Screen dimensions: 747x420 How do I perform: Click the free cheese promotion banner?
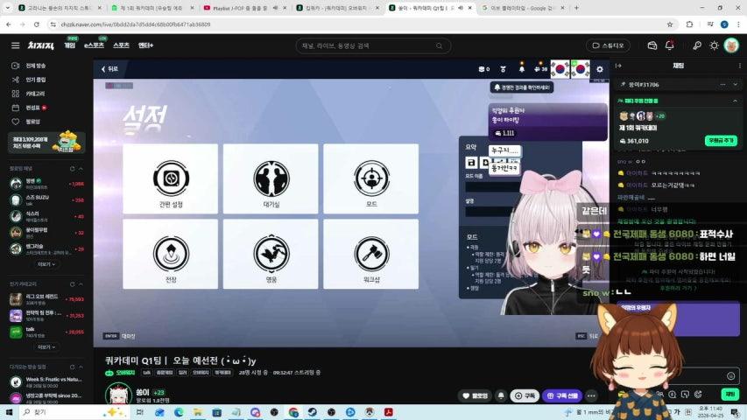pos(46,142)
